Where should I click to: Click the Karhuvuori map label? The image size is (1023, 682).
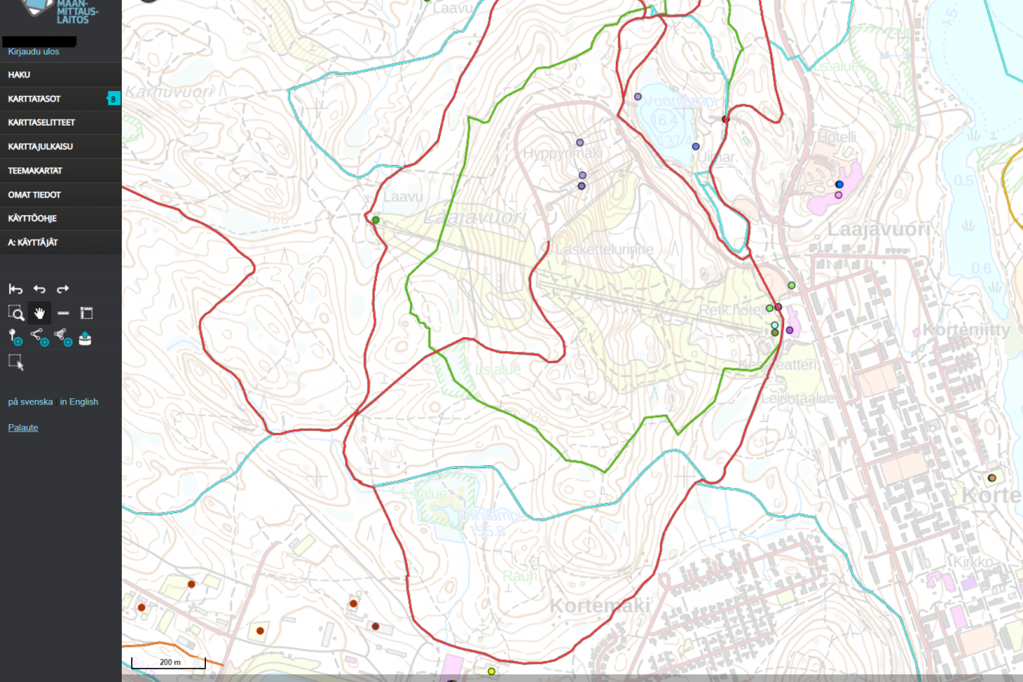point(169,92)
